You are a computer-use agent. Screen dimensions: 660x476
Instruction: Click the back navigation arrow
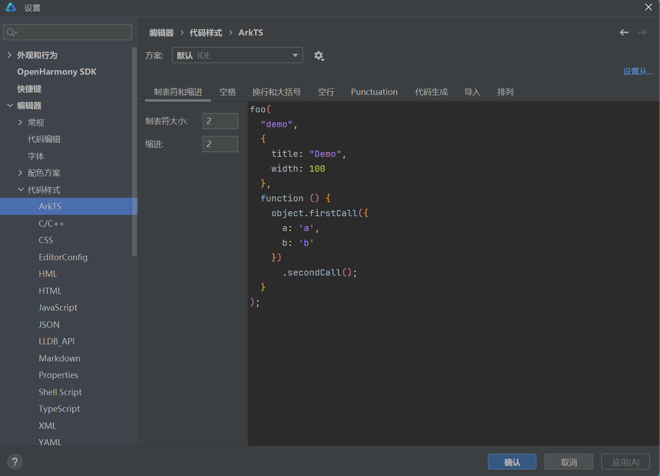(624, 32)
